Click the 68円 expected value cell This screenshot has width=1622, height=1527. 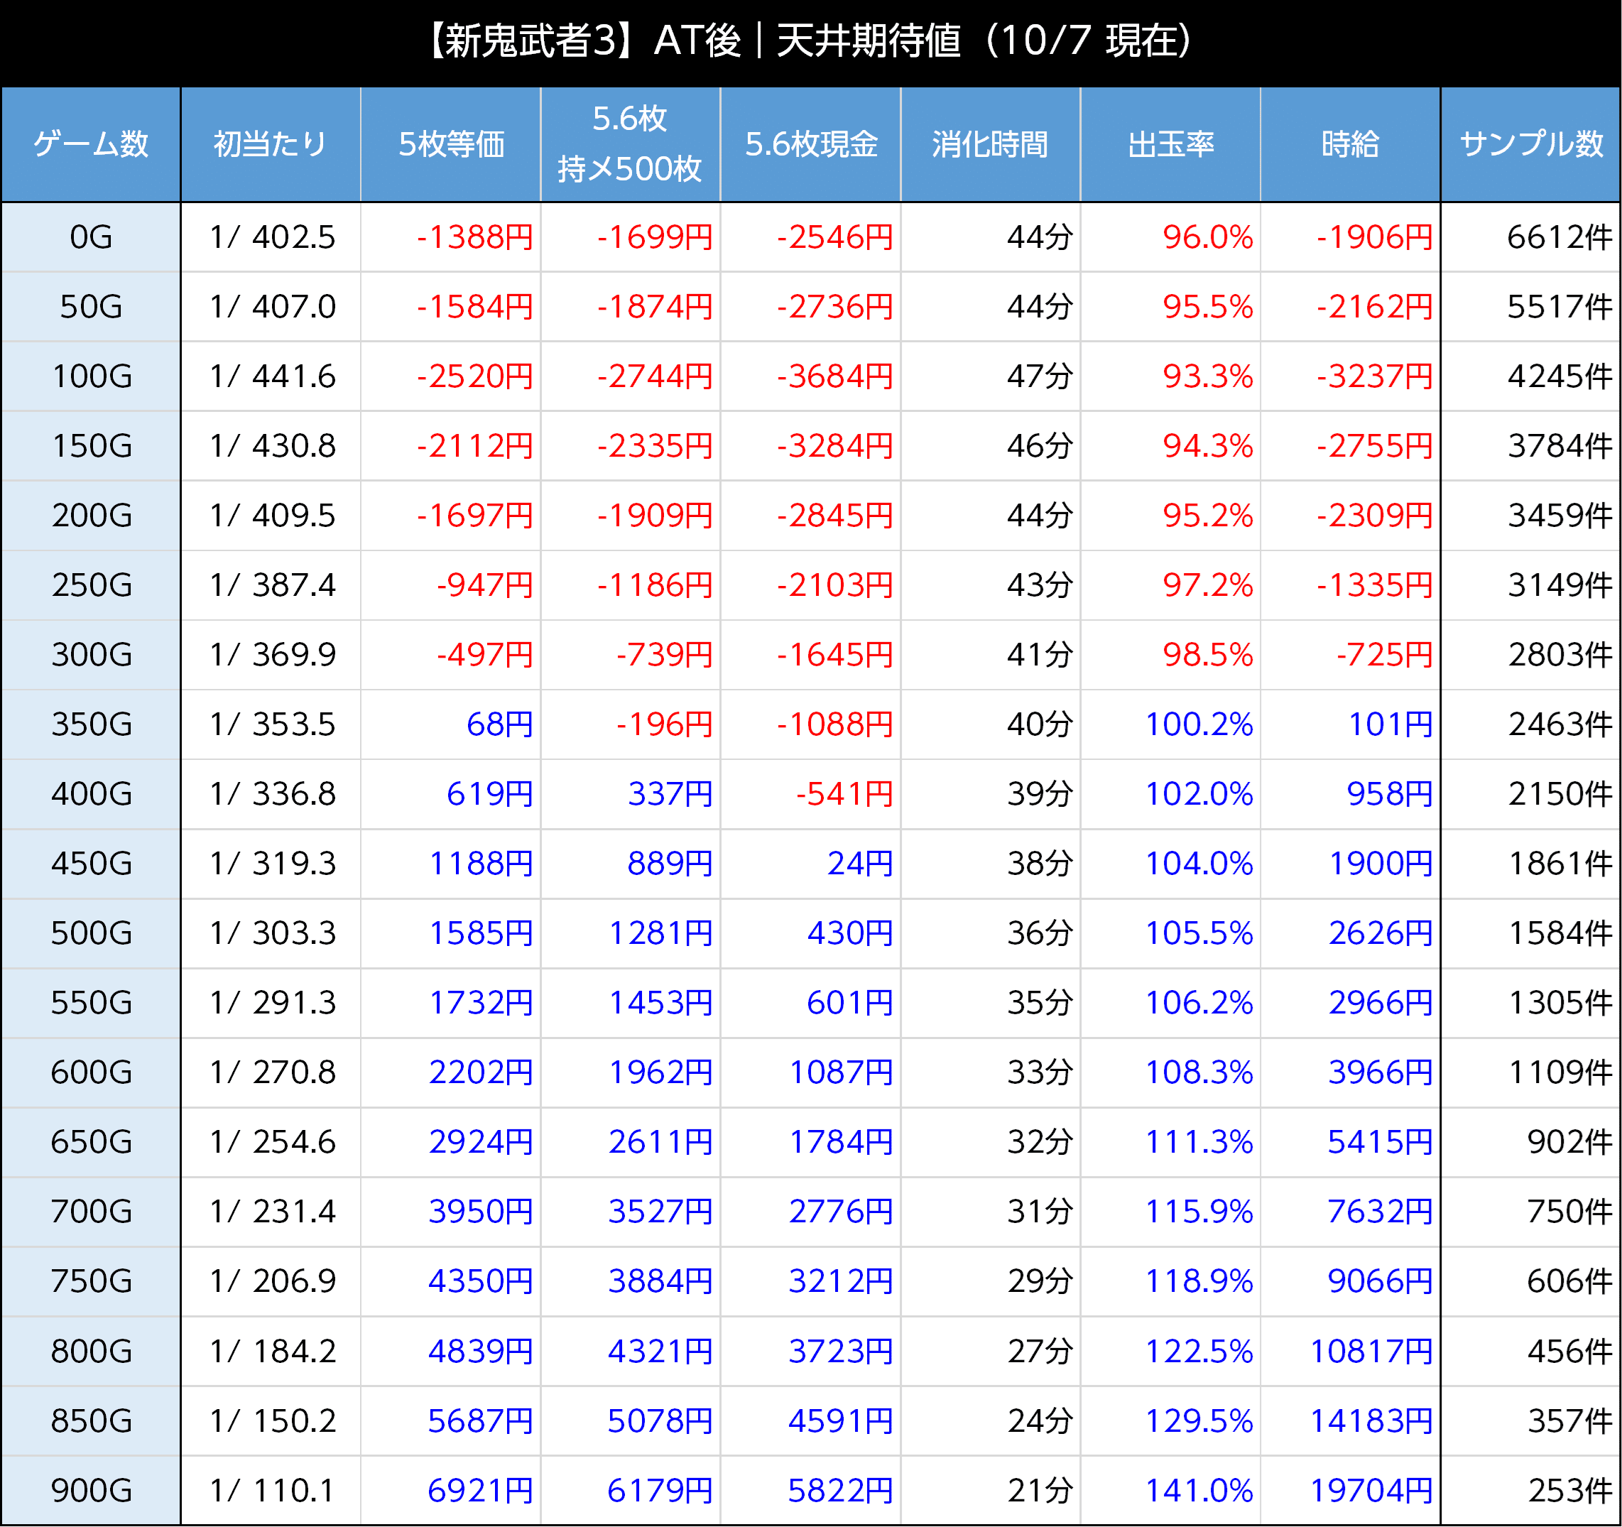pyautogui.click(x=499, y=724)
